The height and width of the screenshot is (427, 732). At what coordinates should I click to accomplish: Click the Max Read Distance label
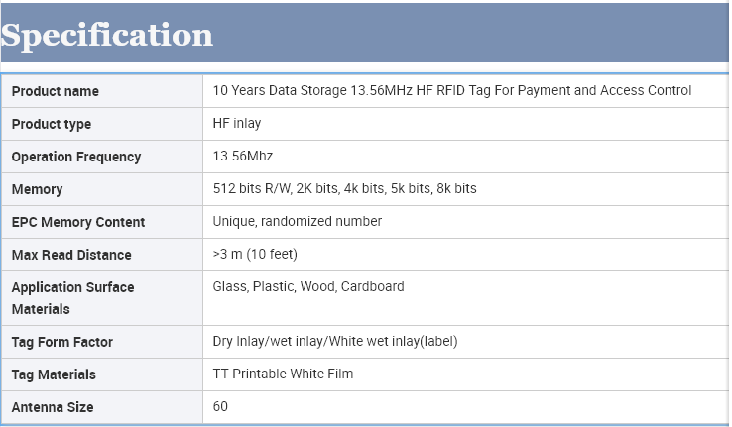[x=71, y=255]
